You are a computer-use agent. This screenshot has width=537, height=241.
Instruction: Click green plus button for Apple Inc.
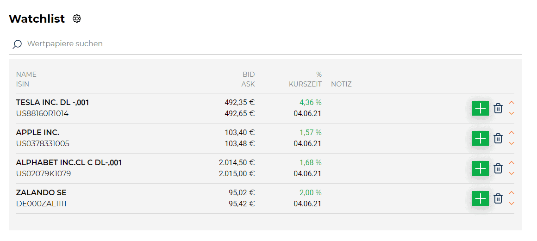(x=481, y=138)
